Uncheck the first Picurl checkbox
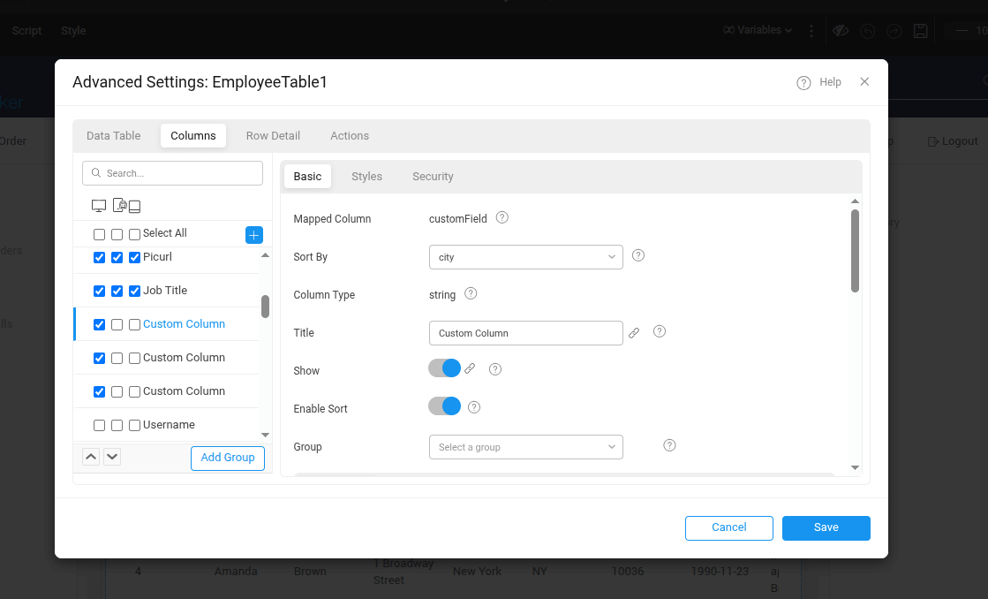 (99, 256)
